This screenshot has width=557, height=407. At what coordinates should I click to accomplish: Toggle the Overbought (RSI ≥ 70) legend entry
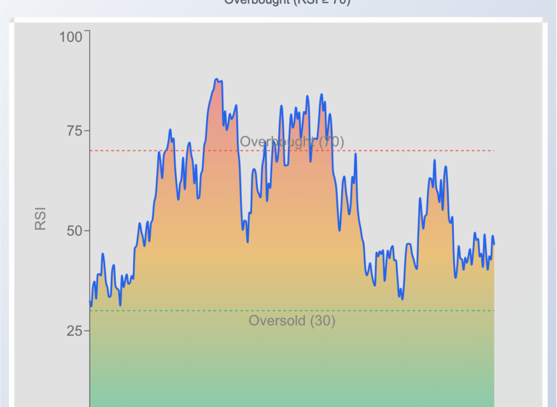[287, 2]
